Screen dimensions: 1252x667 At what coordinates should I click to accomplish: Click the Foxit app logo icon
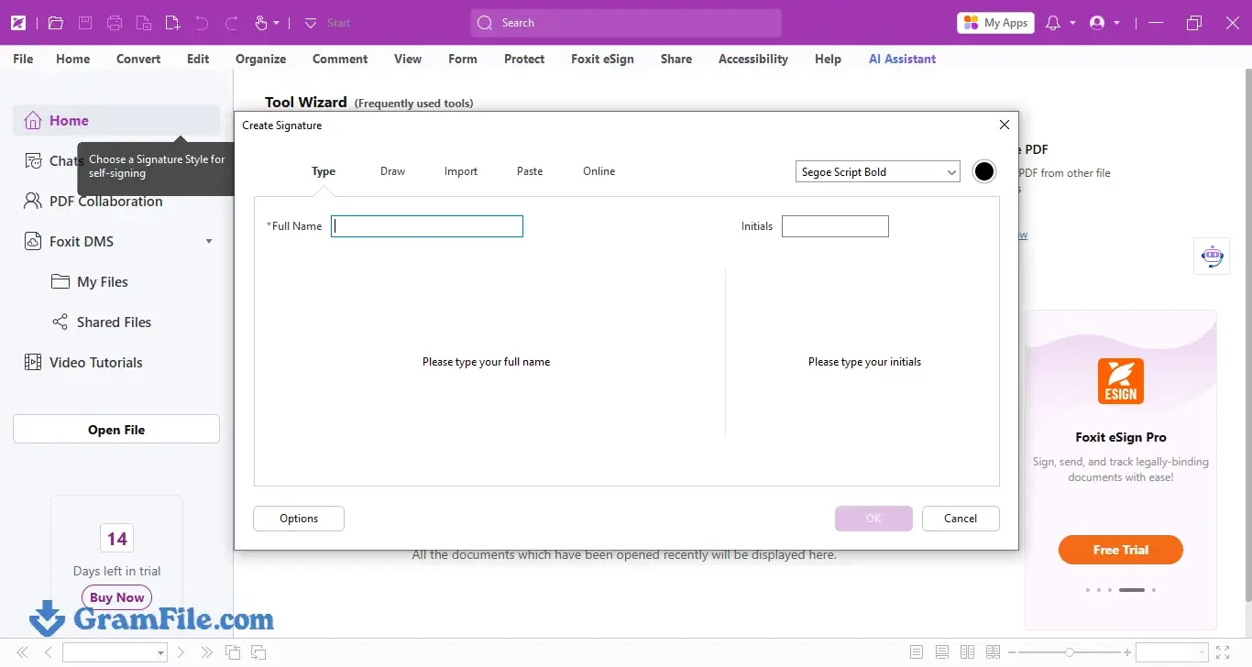(18, 23)
